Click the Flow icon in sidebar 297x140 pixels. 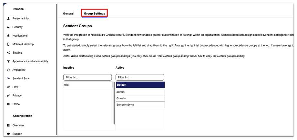click(8, 87)
